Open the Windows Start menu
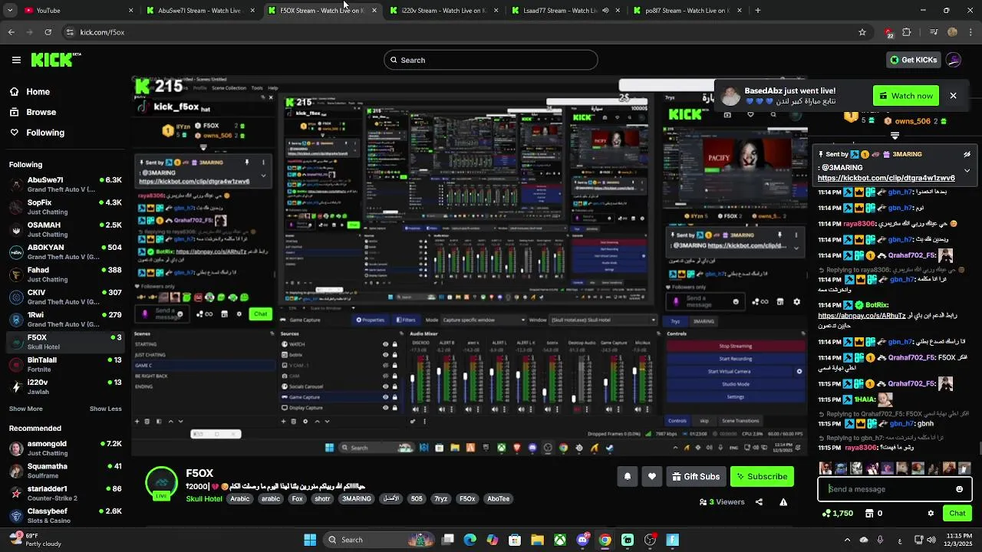982x552 pixels. tap(310, 540)
